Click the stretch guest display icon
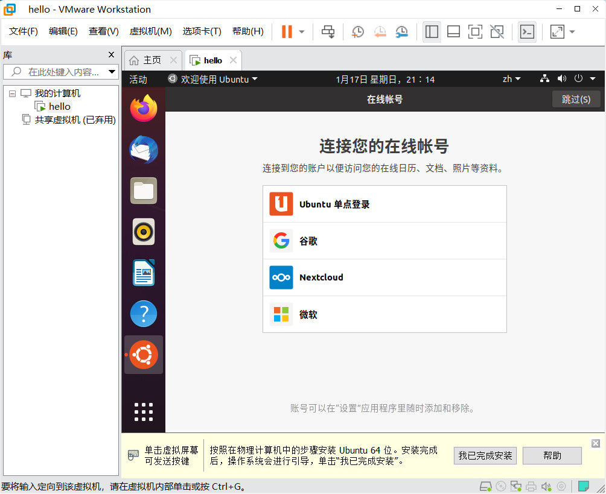The width and height of the screenshot is (606, 494). click(557, 32)
